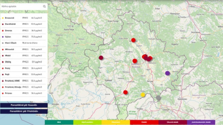Viewport: 223px width, 125px height.
Task: Open Pejë row in station list
Action: [24, 74]
